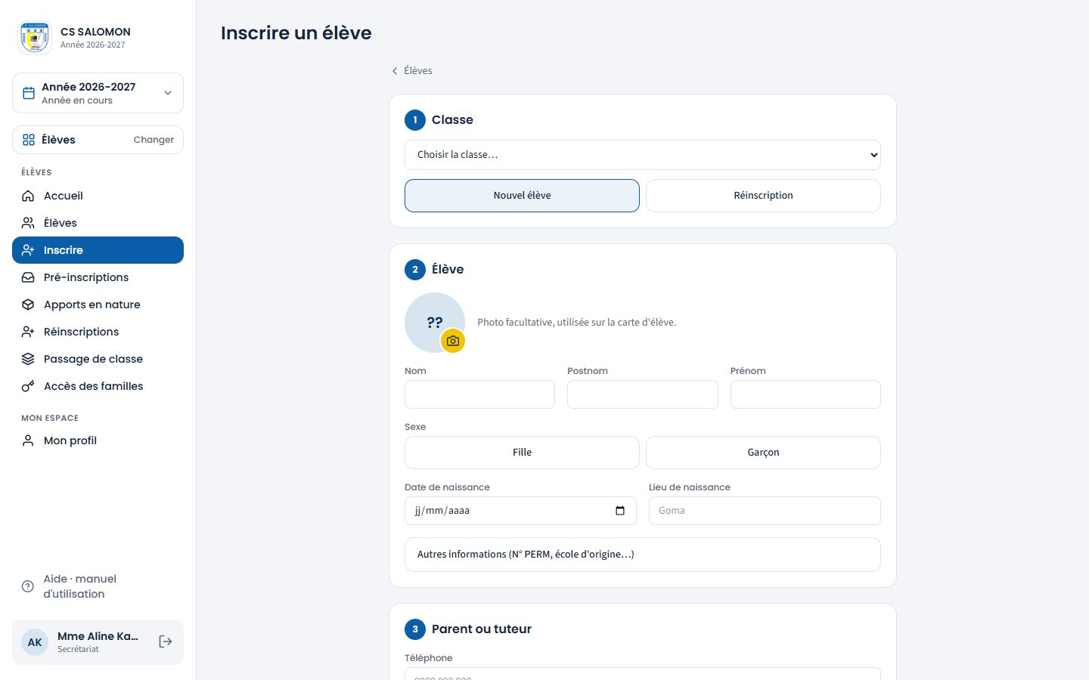Expand the Année 2026-2027 year selector
1089x680 pixels.
click(x=98, y=93)
